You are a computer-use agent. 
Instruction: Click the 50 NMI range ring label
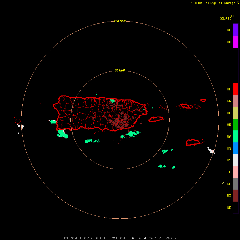(120, 70)
